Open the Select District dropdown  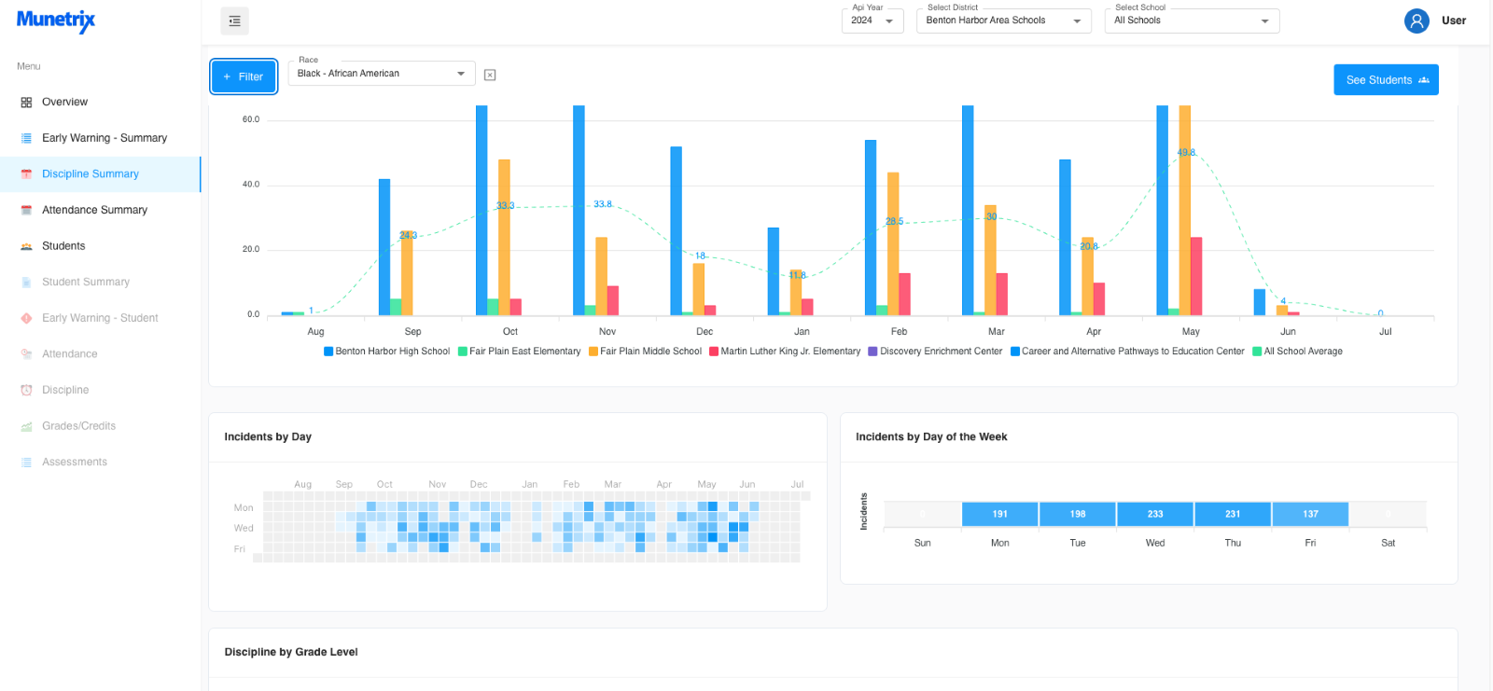1004,21
